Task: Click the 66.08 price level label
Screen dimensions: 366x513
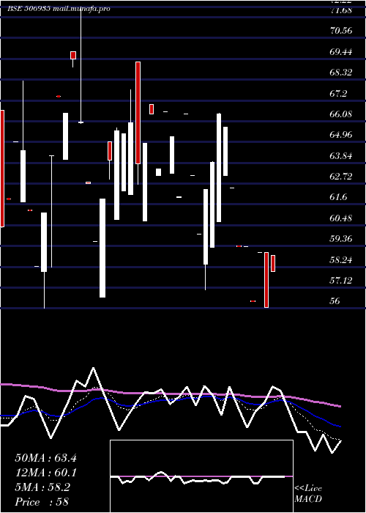Action: pyautogui.click(x=341, y=114)
